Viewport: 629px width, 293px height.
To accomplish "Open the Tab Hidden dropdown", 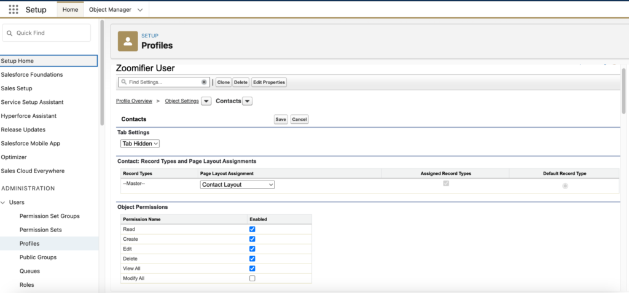I will point(140,143).
